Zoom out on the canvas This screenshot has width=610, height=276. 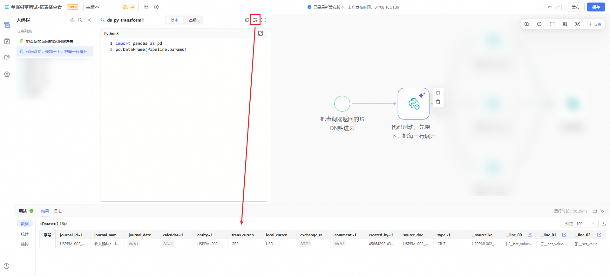pos(539,24)
